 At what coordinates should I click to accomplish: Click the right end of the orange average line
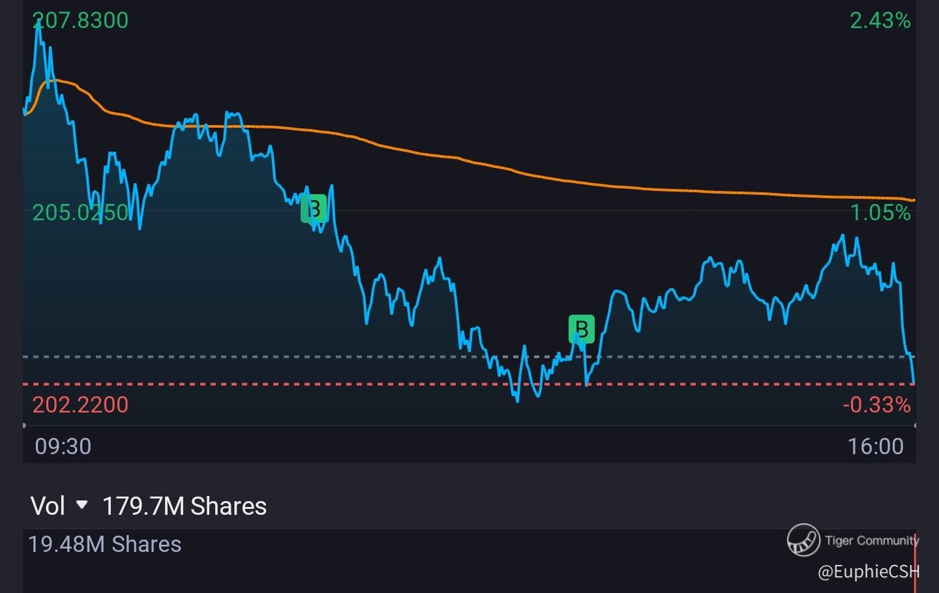[x=913, y=200]
